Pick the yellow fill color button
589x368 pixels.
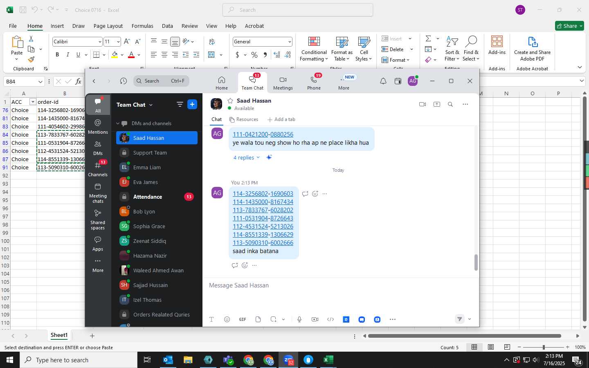click(115, 54)
